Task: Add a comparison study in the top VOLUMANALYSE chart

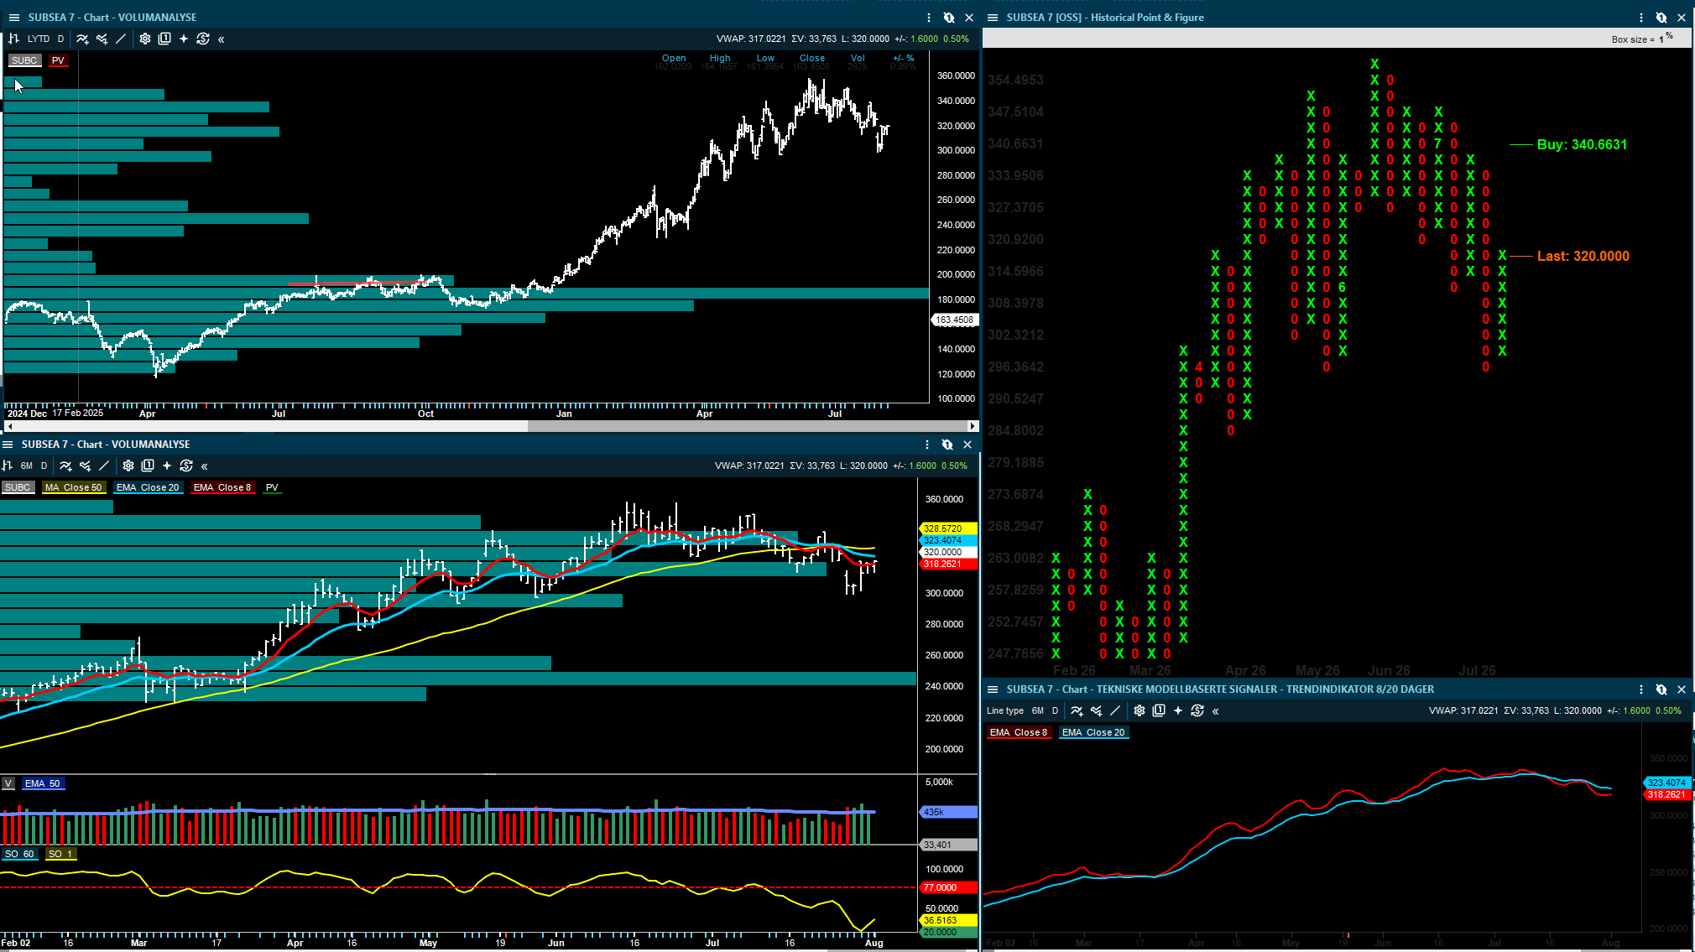Action: [102, 39]
